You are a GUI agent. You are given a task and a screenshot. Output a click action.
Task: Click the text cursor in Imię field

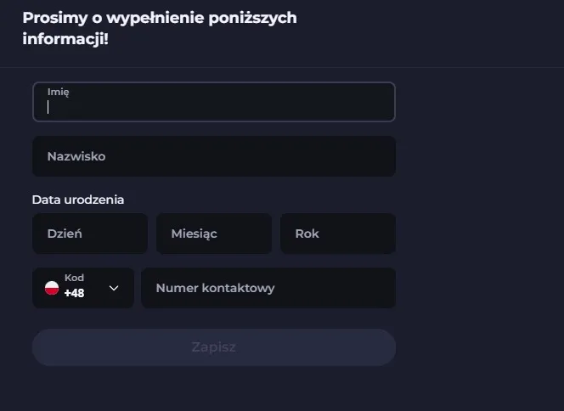(48, 107)
